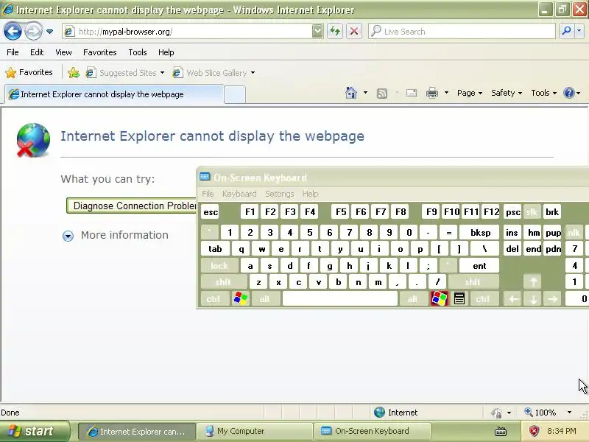Screen dimensions: 589x442
Task: Toggle the slk scroll lock key
Action: pyautogui.click(x=531, y=212)
